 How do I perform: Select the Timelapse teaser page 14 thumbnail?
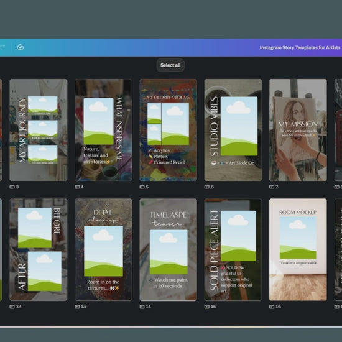pos(168,249)
